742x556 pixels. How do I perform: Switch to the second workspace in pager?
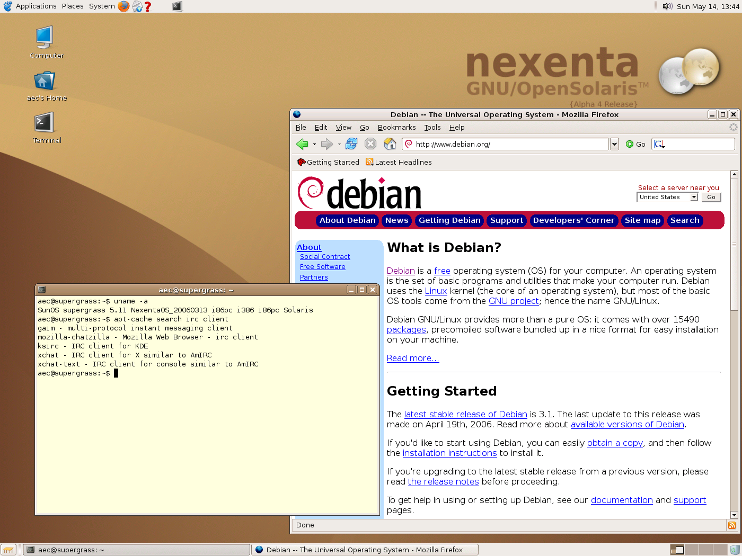[692, 550]
